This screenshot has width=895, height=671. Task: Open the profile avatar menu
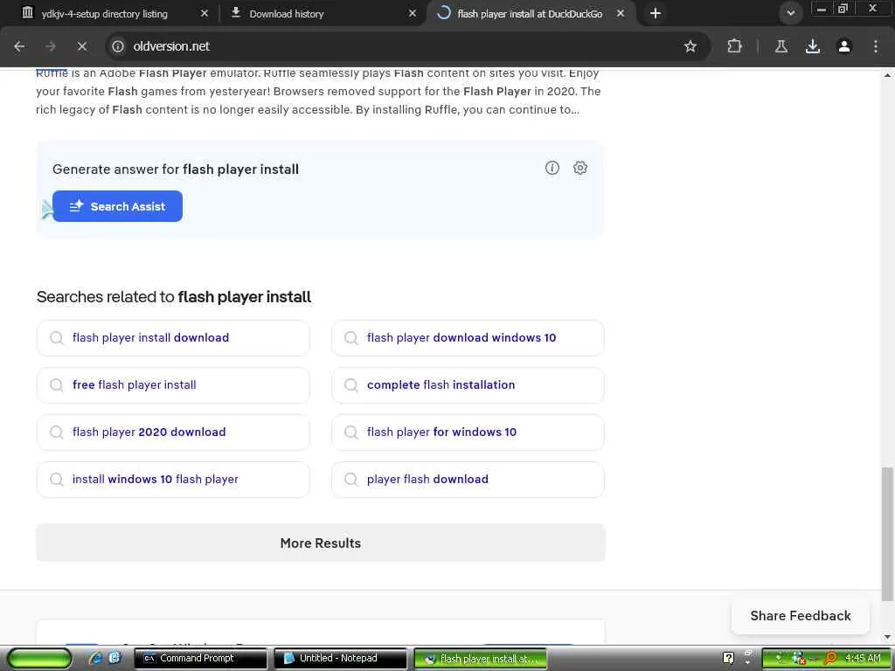tap(844, 46)
